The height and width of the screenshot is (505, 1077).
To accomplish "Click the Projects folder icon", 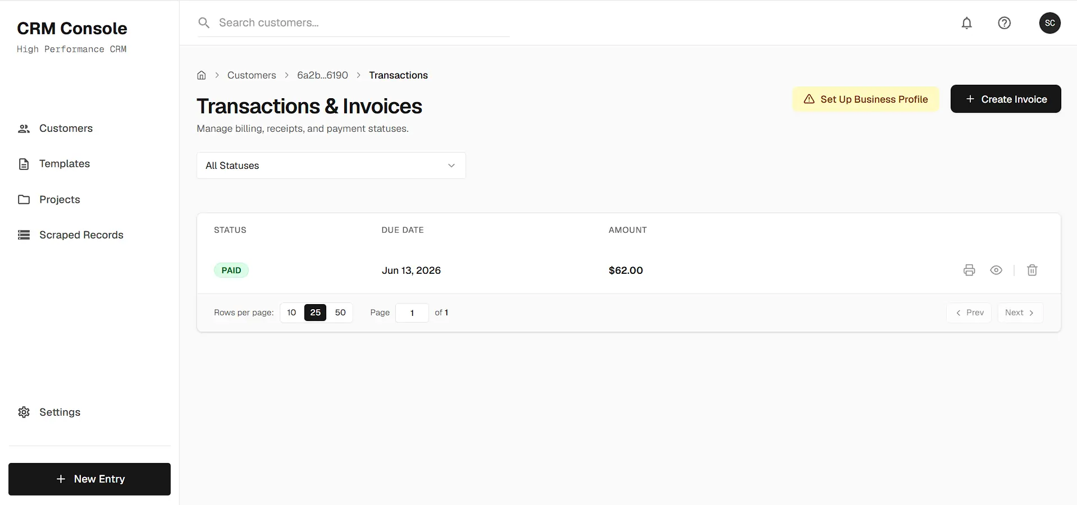I will coord(24,199).
